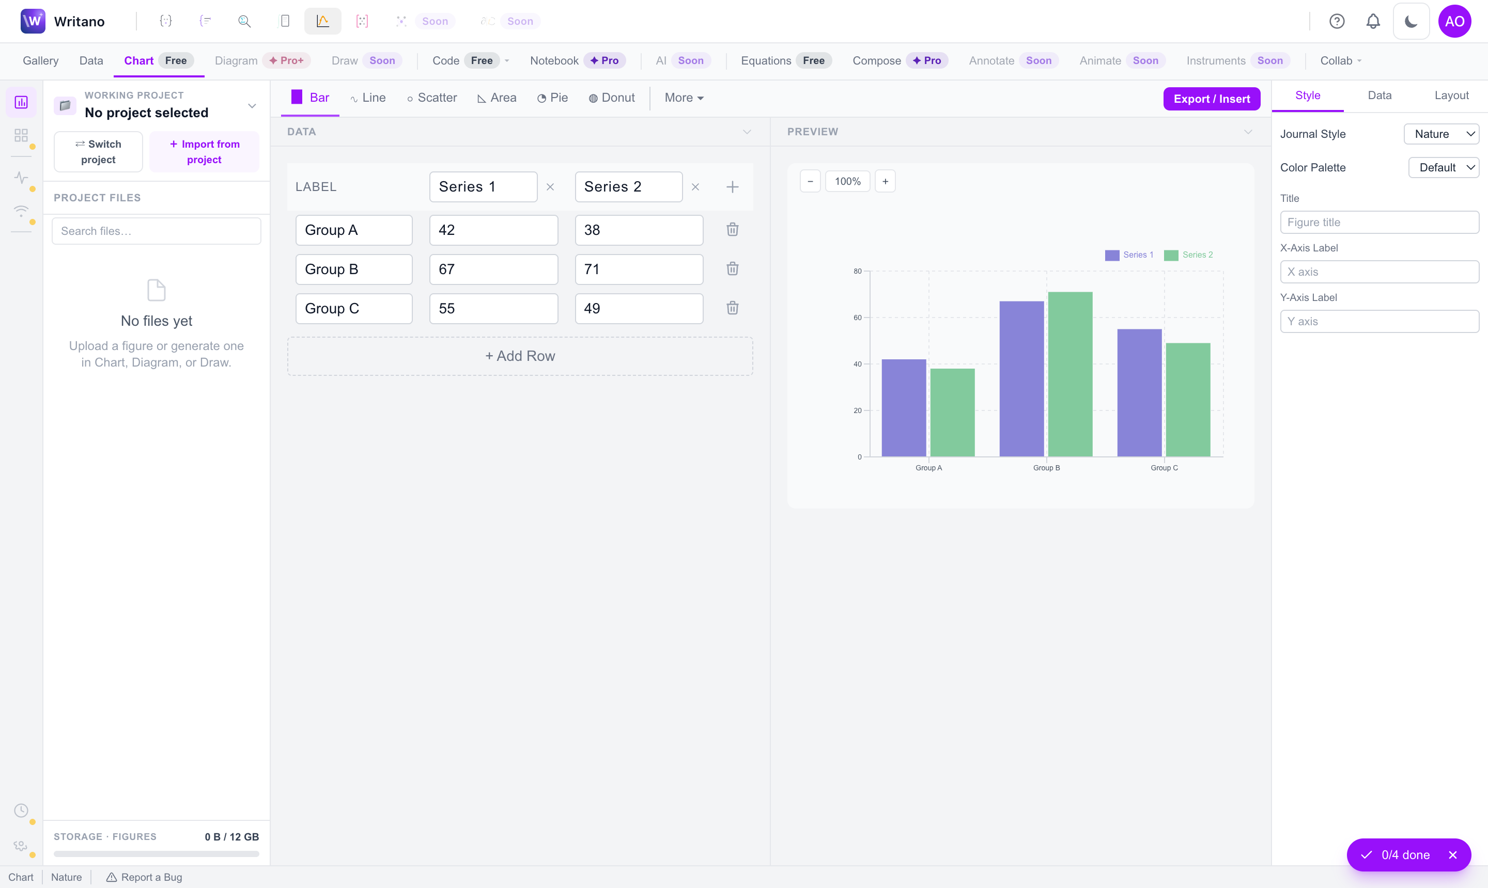Image resolution: width=1488 pixels, height=888 pixels.
Task: Click the Add Row button
Action: point(520,356)
